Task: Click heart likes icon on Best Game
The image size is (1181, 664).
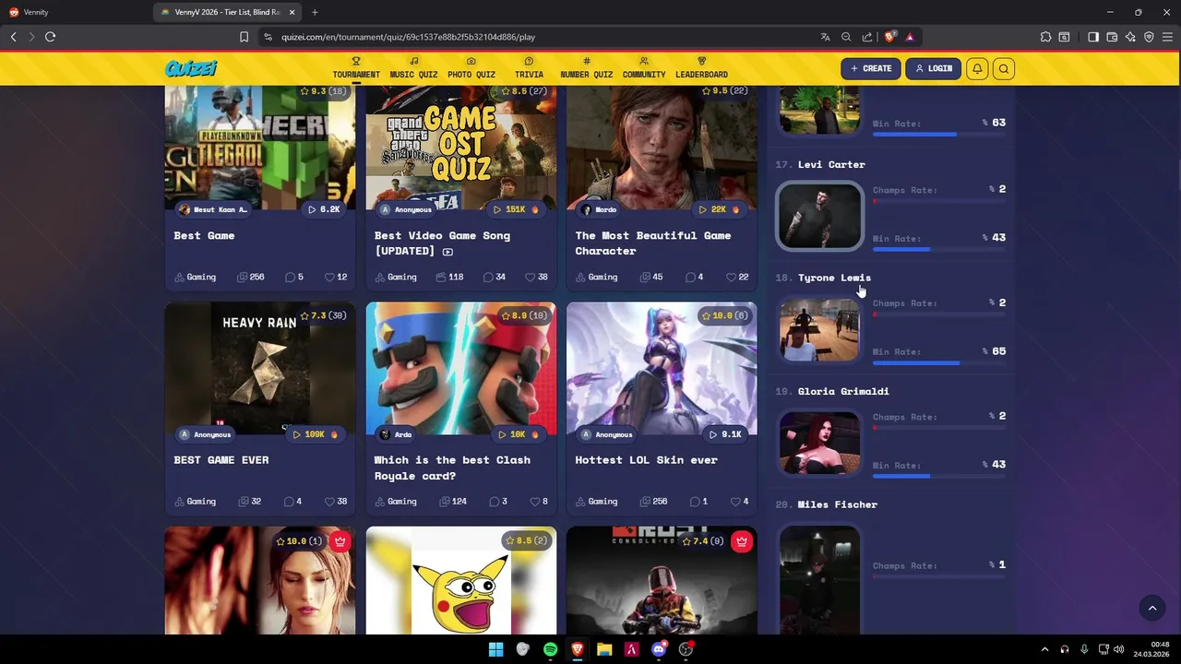Action: (330, 277)
